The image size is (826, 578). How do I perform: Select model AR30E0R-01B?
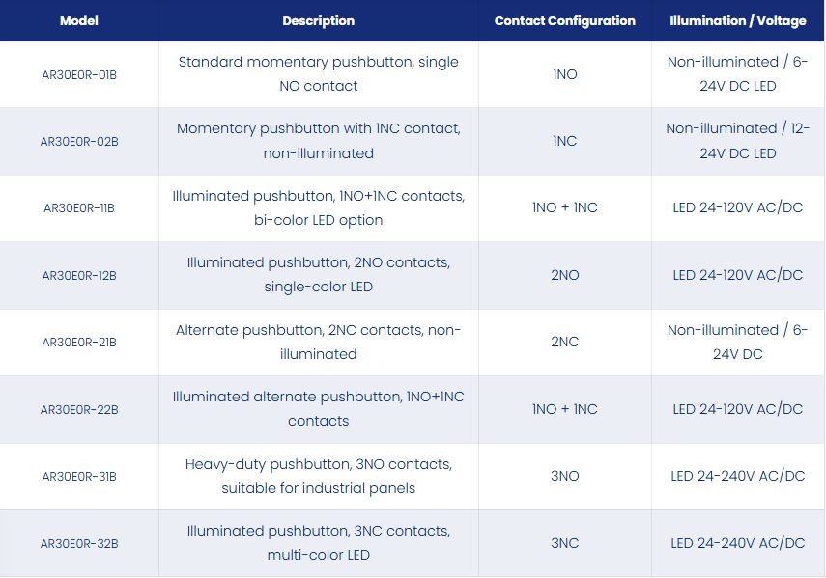click(x=79, y=74)
